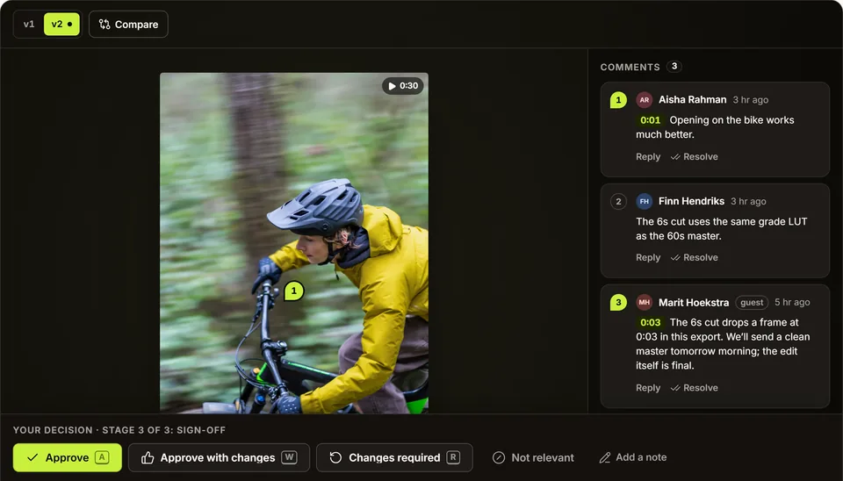
Task: Reply to Finn Hendriks' comment
Action: coord(648,257)
